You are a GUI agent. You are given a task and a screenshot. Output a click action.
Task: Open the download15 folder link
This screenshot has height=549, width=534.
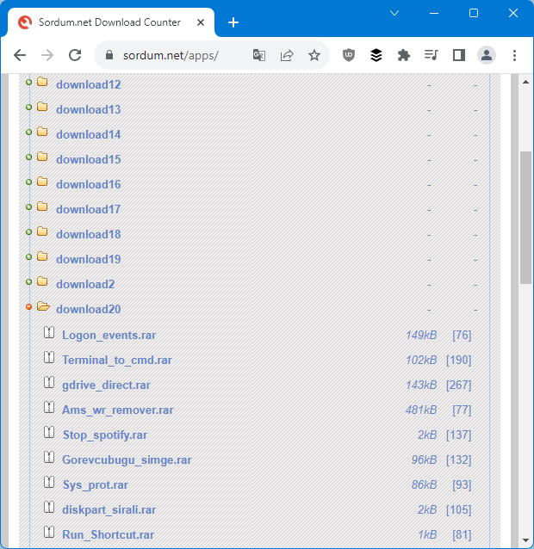[x=89, y=160]
